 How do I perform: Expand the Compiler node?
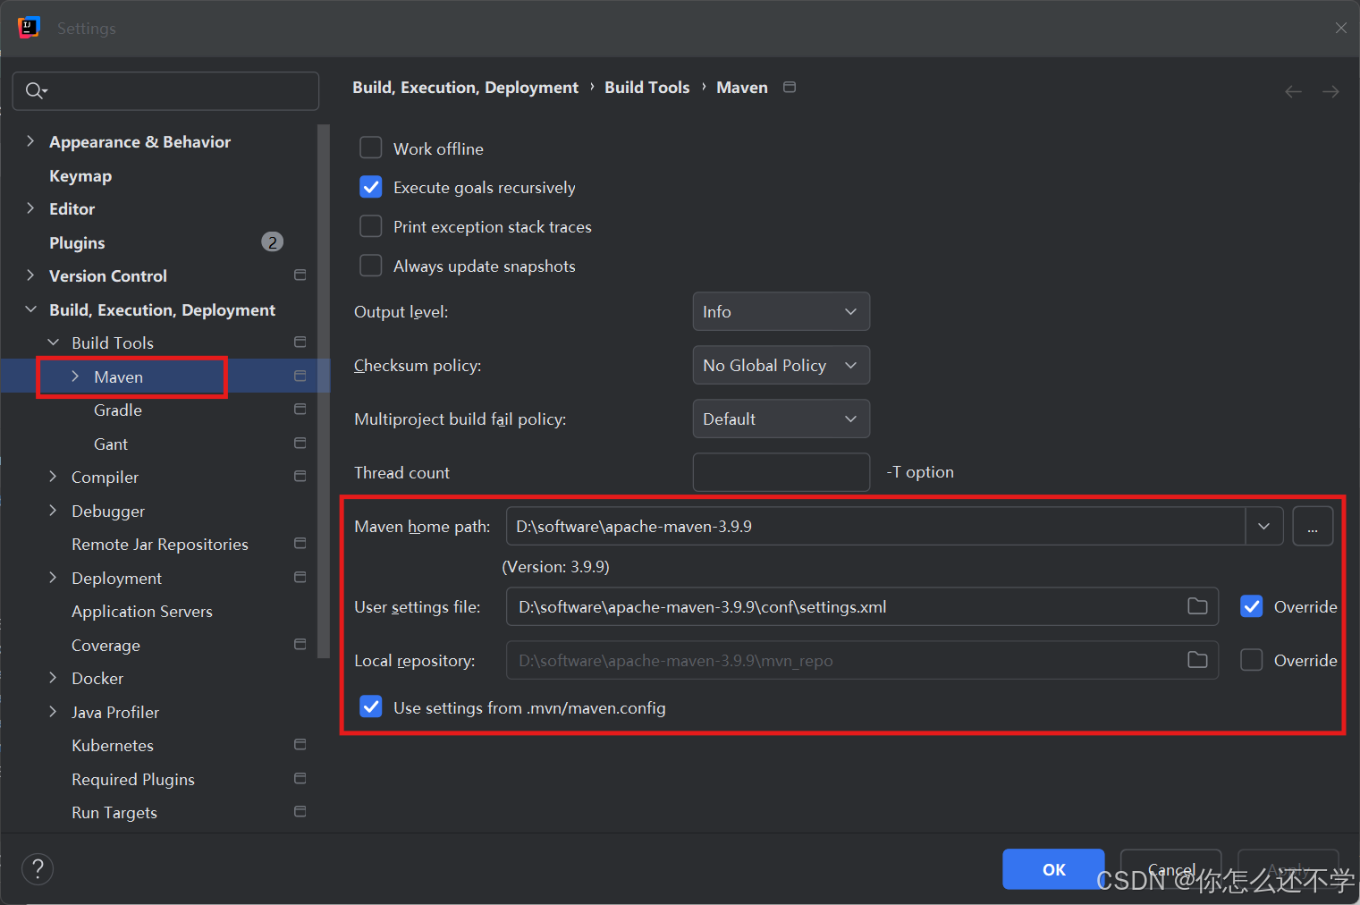tap(53, 477)
